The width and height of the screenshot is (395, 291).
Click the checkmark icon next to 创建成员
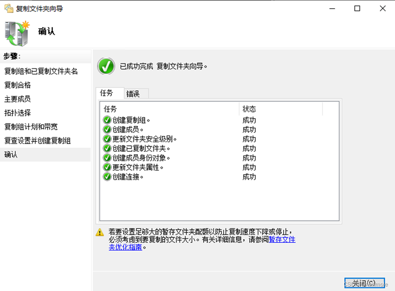point(106,129)
